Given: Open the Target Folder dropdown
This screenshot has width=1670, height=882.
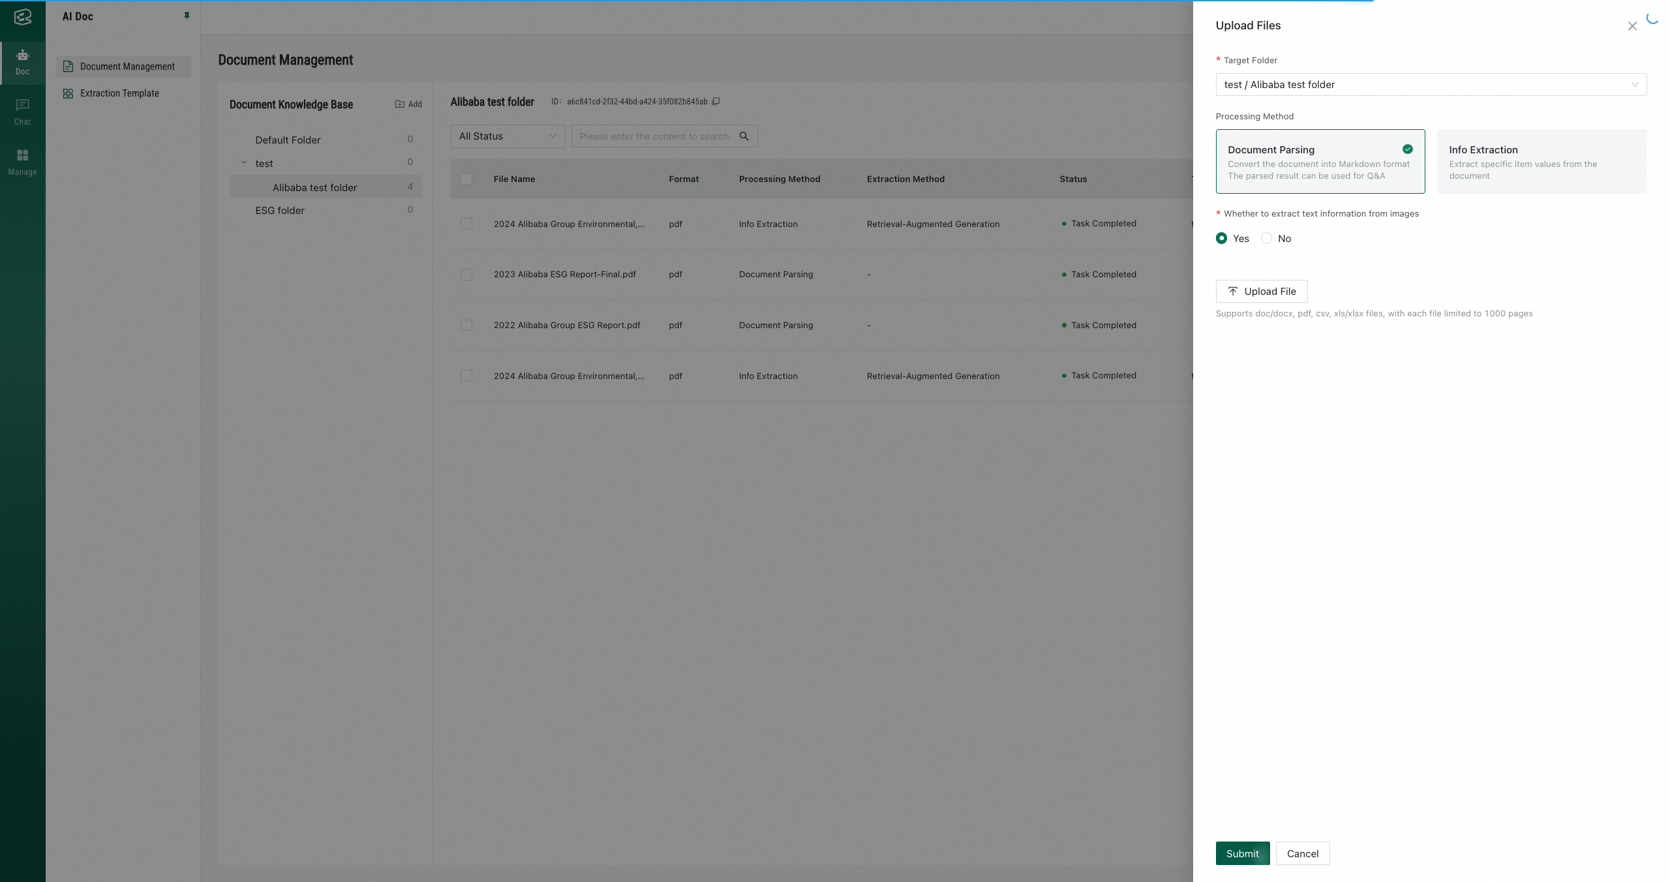Looking at the screenshot, I should pos(1431,85).
